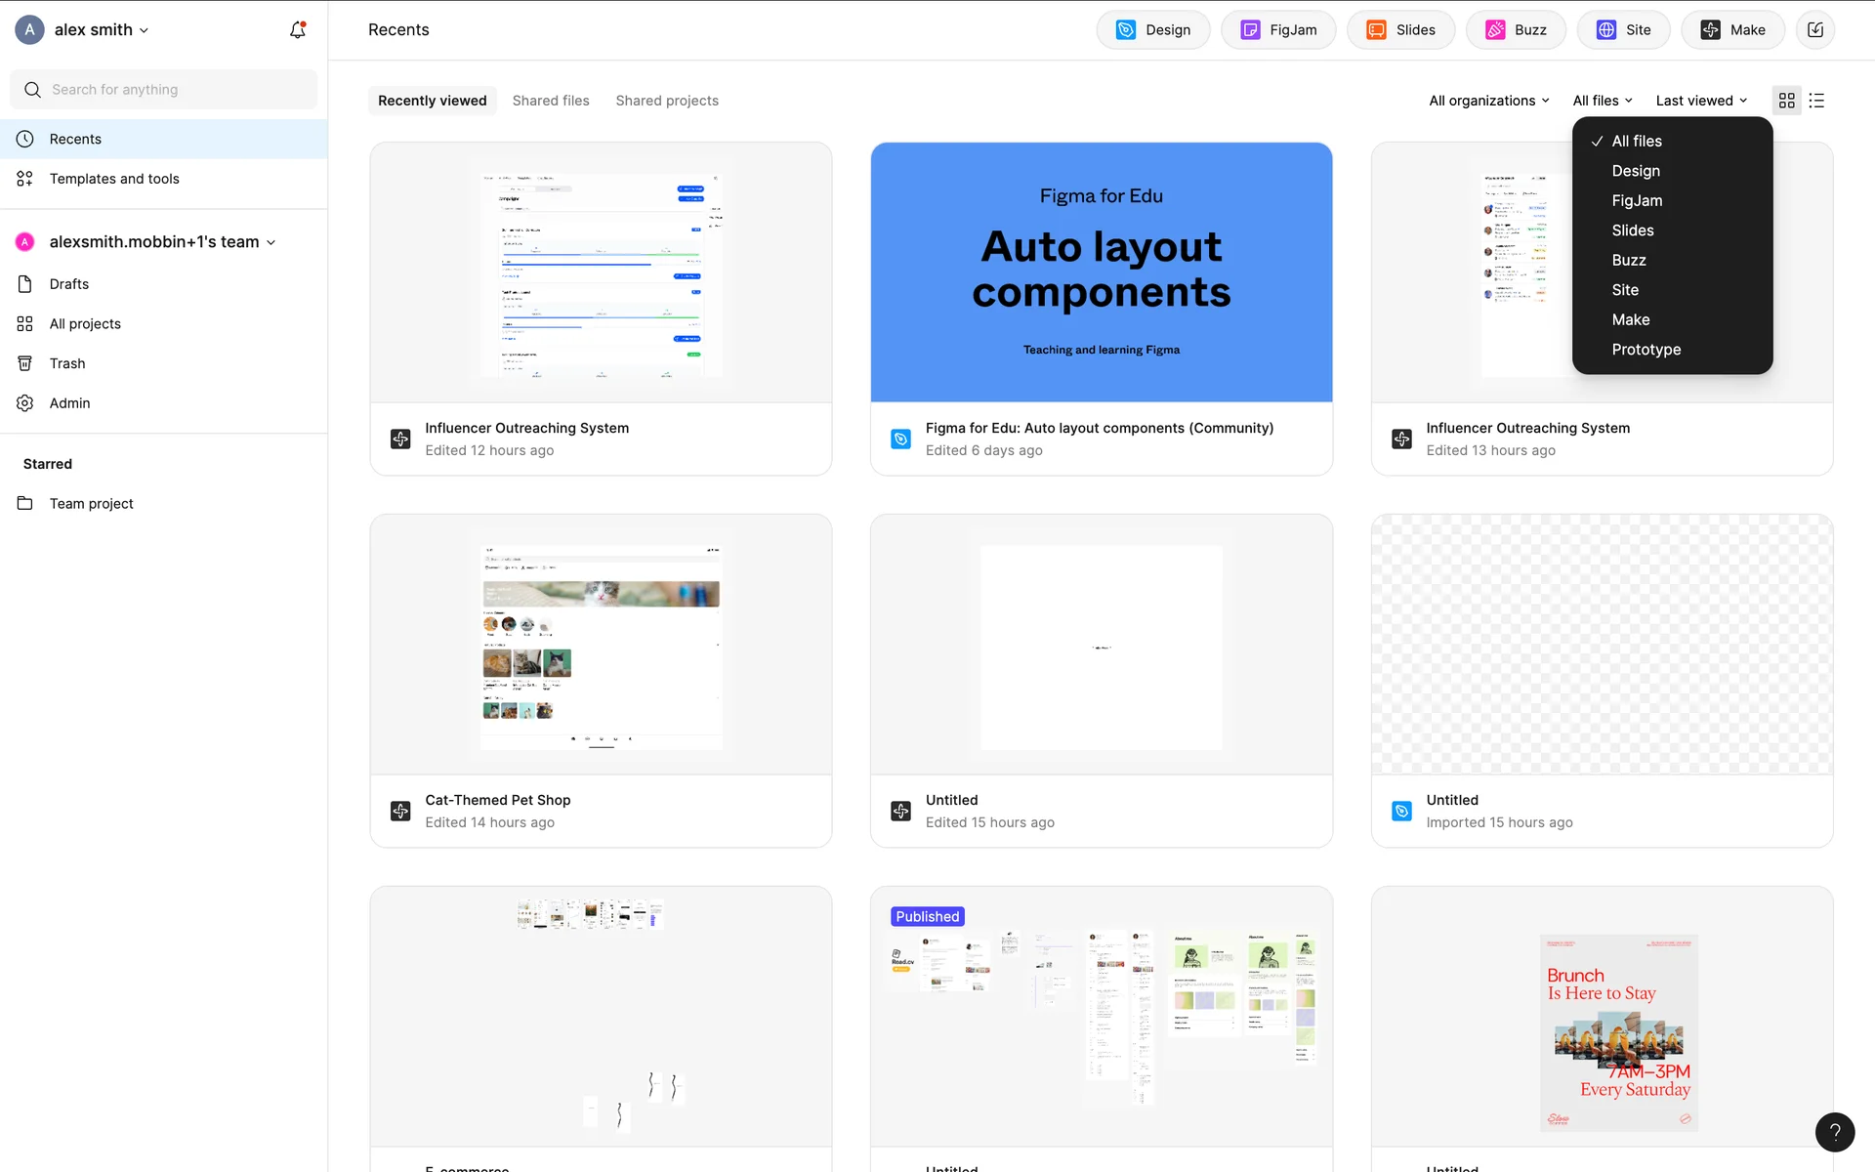This screenshot has height=1172, width=1875.
Task: Open the notifications bell icon
Action: (298, 30)
